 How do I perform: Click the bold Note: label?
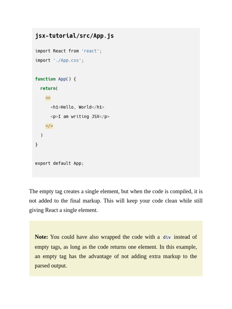pyautogui.click(x=41, y=237)
